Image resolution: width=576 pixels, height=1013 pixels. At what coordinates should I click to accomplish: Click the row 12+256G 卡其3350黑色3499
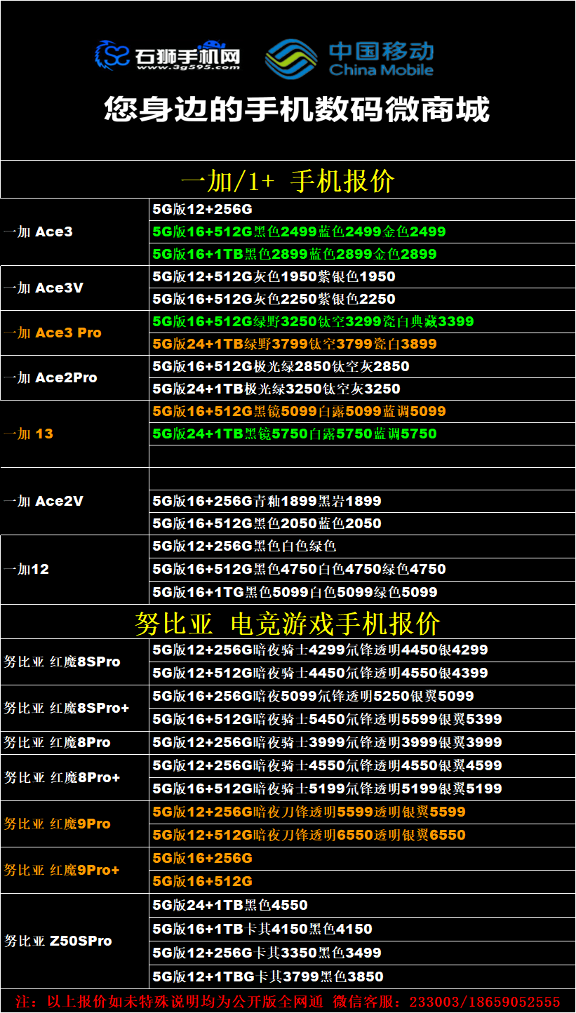(x=362, y=953)
